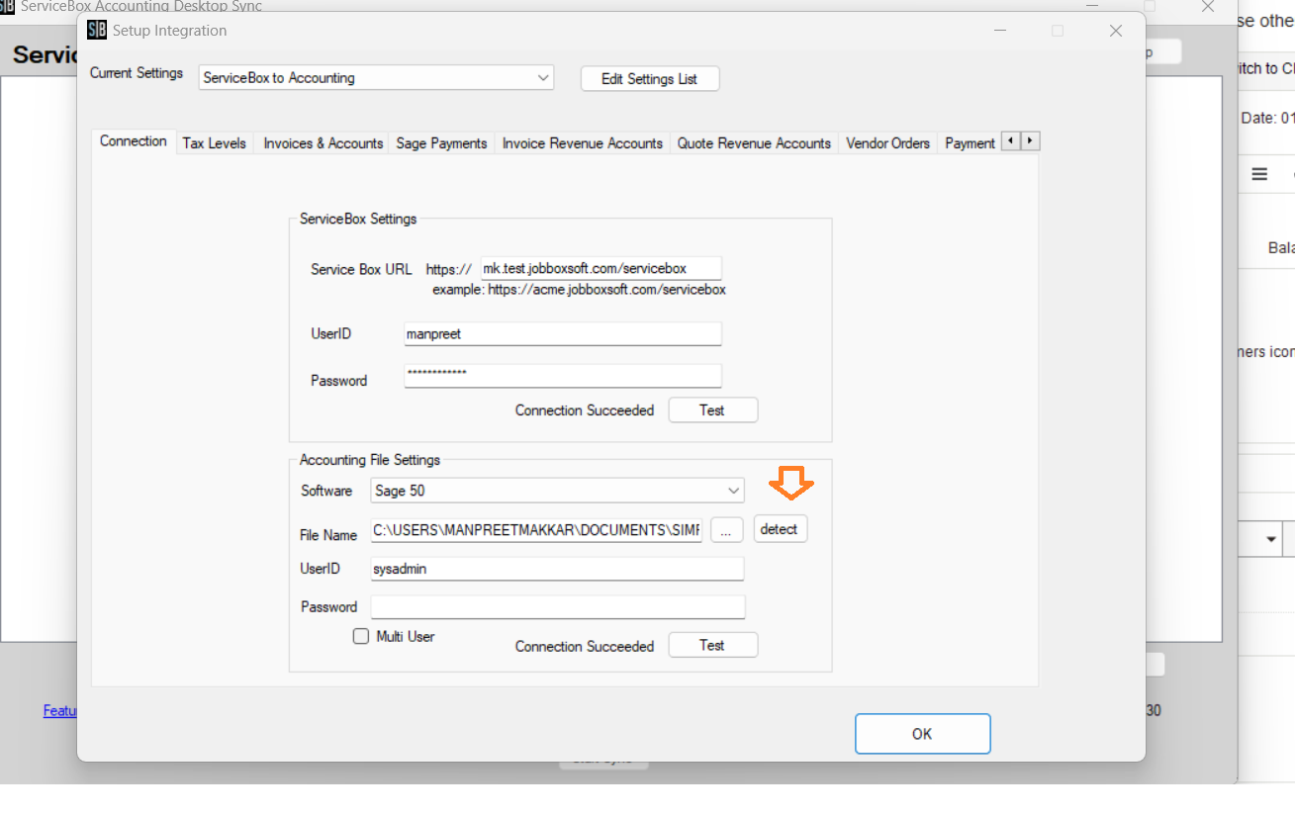Image resolution: width=1295 pixels, height=816 pixels.
Task: Go to the Quote Revenue Accounts tab
Action: pos(754,143)
